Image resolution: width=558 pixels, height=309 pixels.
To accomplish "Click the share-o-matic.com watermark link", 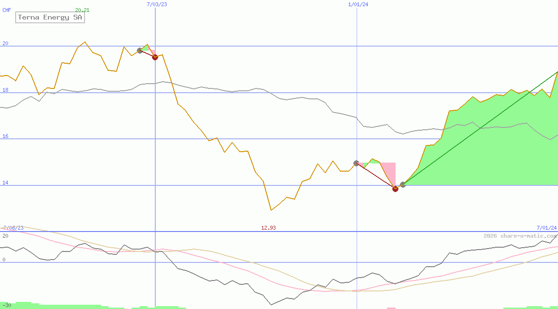I will 520,236.
